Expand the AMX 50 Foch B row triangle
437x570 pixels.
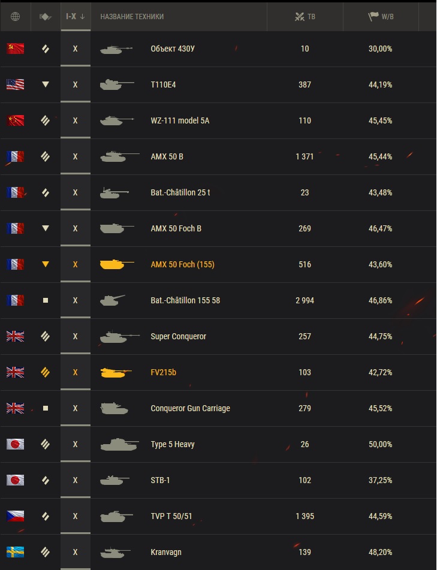pos(46,228)
